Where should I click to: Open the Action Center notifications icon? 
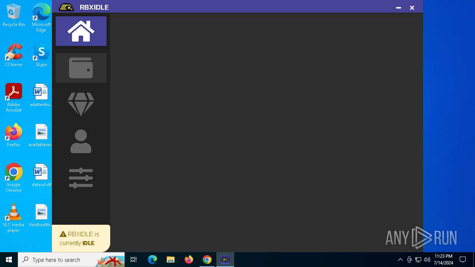tap(463, 260)
